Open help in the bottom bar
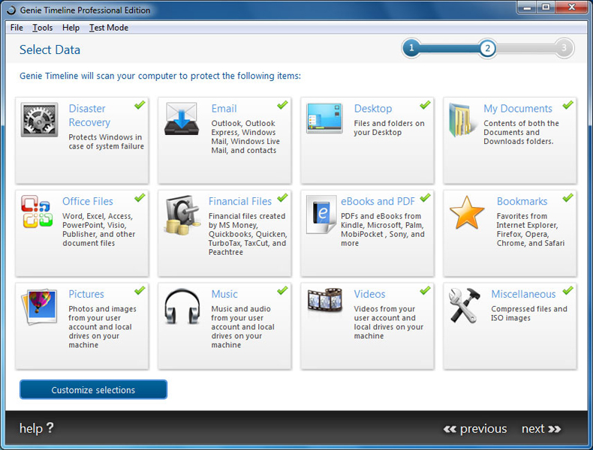The height and width of the screenshot is (450, 593). point(36,428)
